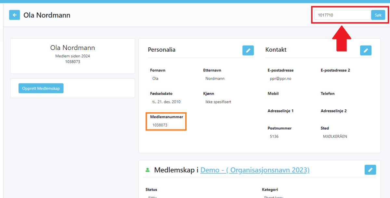
Task: Click the Kjønn value Ikke spesifisert
Action: [218, 102]
